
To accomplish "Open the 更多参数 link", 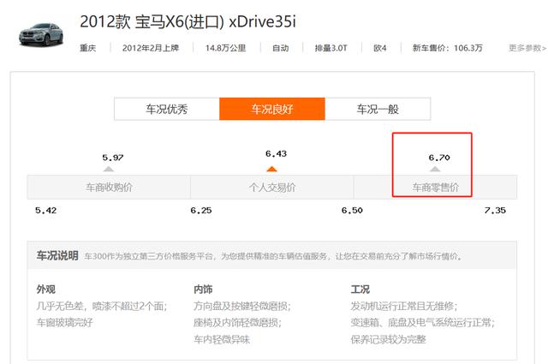I will pyautogui.click(x=527, y=48).
